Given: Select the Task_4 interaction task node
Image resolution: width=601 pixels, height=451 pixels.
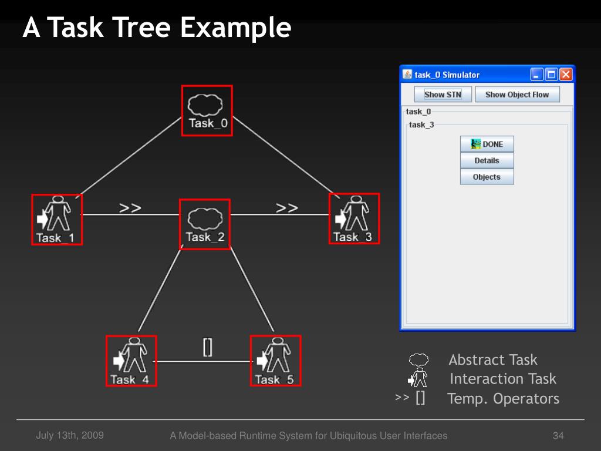Looking at the screenshot, I should [131, 361].
